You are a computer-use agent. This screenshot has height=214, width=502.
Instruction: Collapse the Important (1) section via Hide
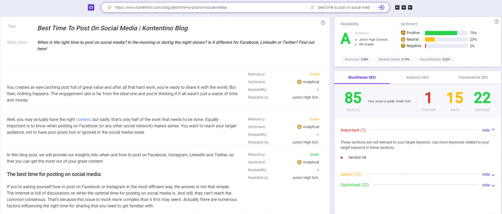point(489,130)
